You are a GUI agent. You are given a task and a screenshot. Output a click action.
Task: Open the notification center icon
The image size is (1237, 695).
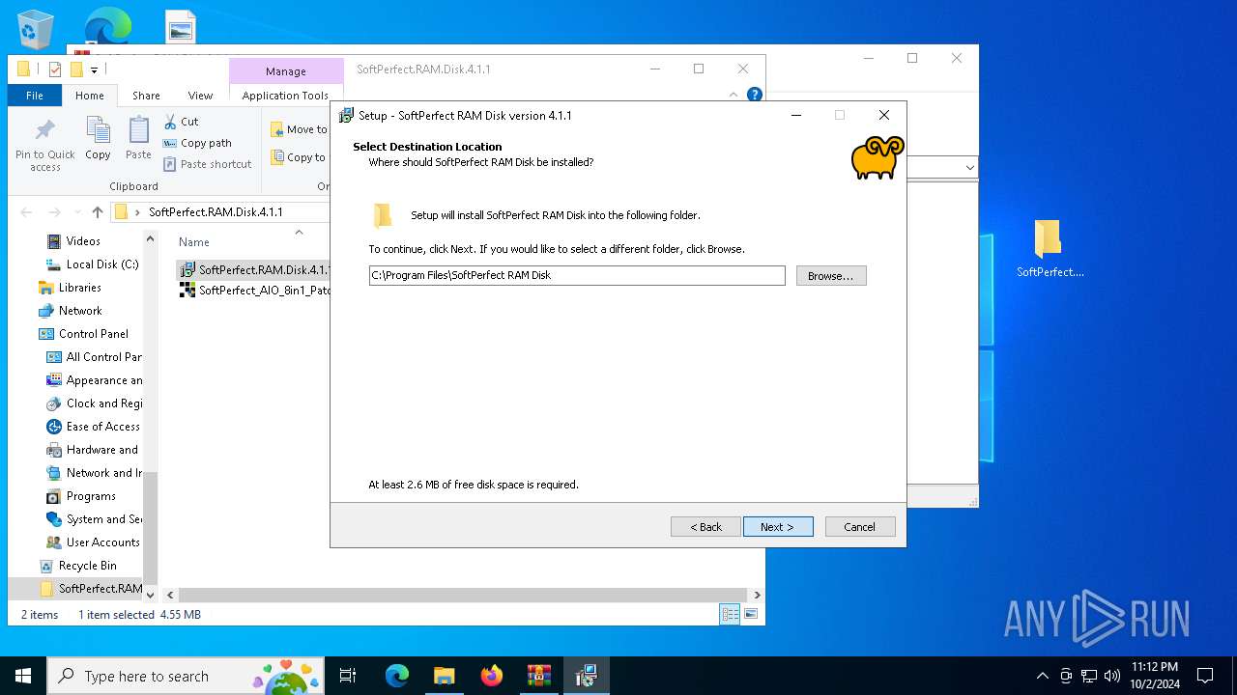tap(1205, 676)
